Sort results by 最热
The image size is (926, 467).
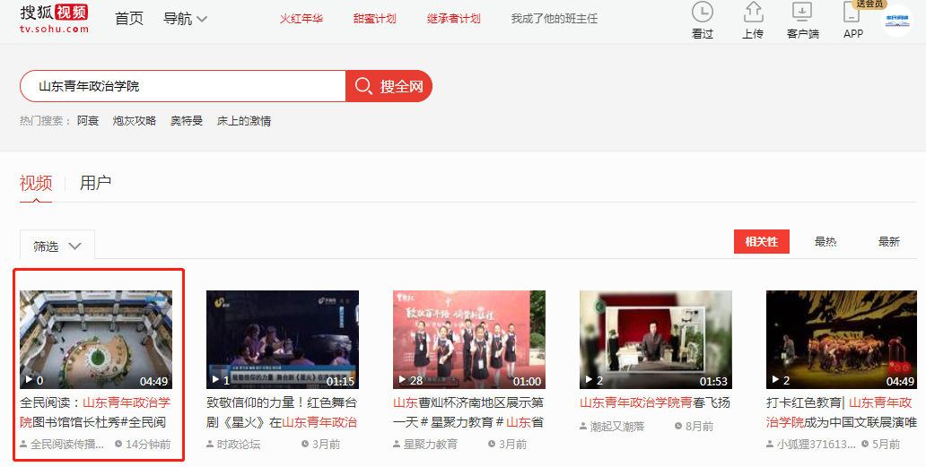coord(826,242)
